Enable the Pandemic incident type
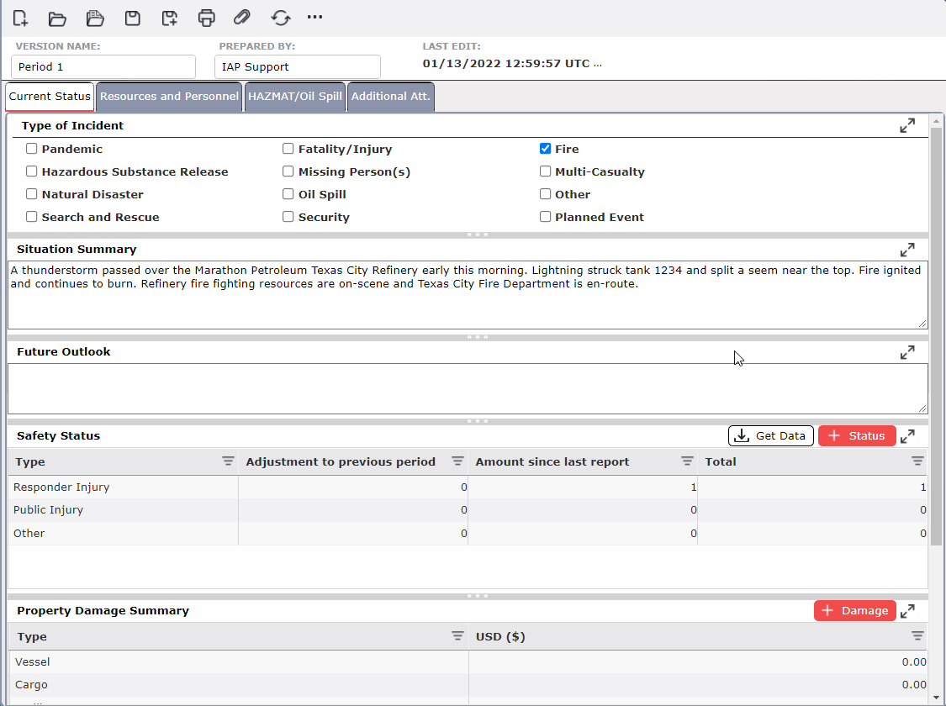Image resolution: width=946 pixels, height=706 pixels. point(31,148)
